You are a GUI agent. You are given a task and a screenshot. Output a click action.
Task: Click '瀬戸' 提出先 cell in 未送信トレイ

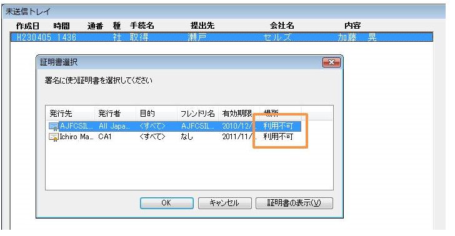pyautogui.click(x=197, y=37)
